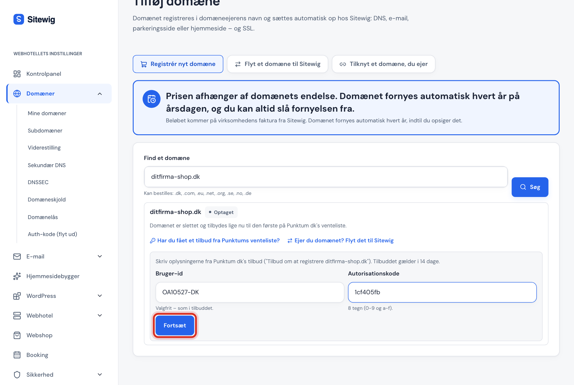Click the WordPress blocks icon
The height and width of the screenshot is (385, 574).
tap(17, 296)
